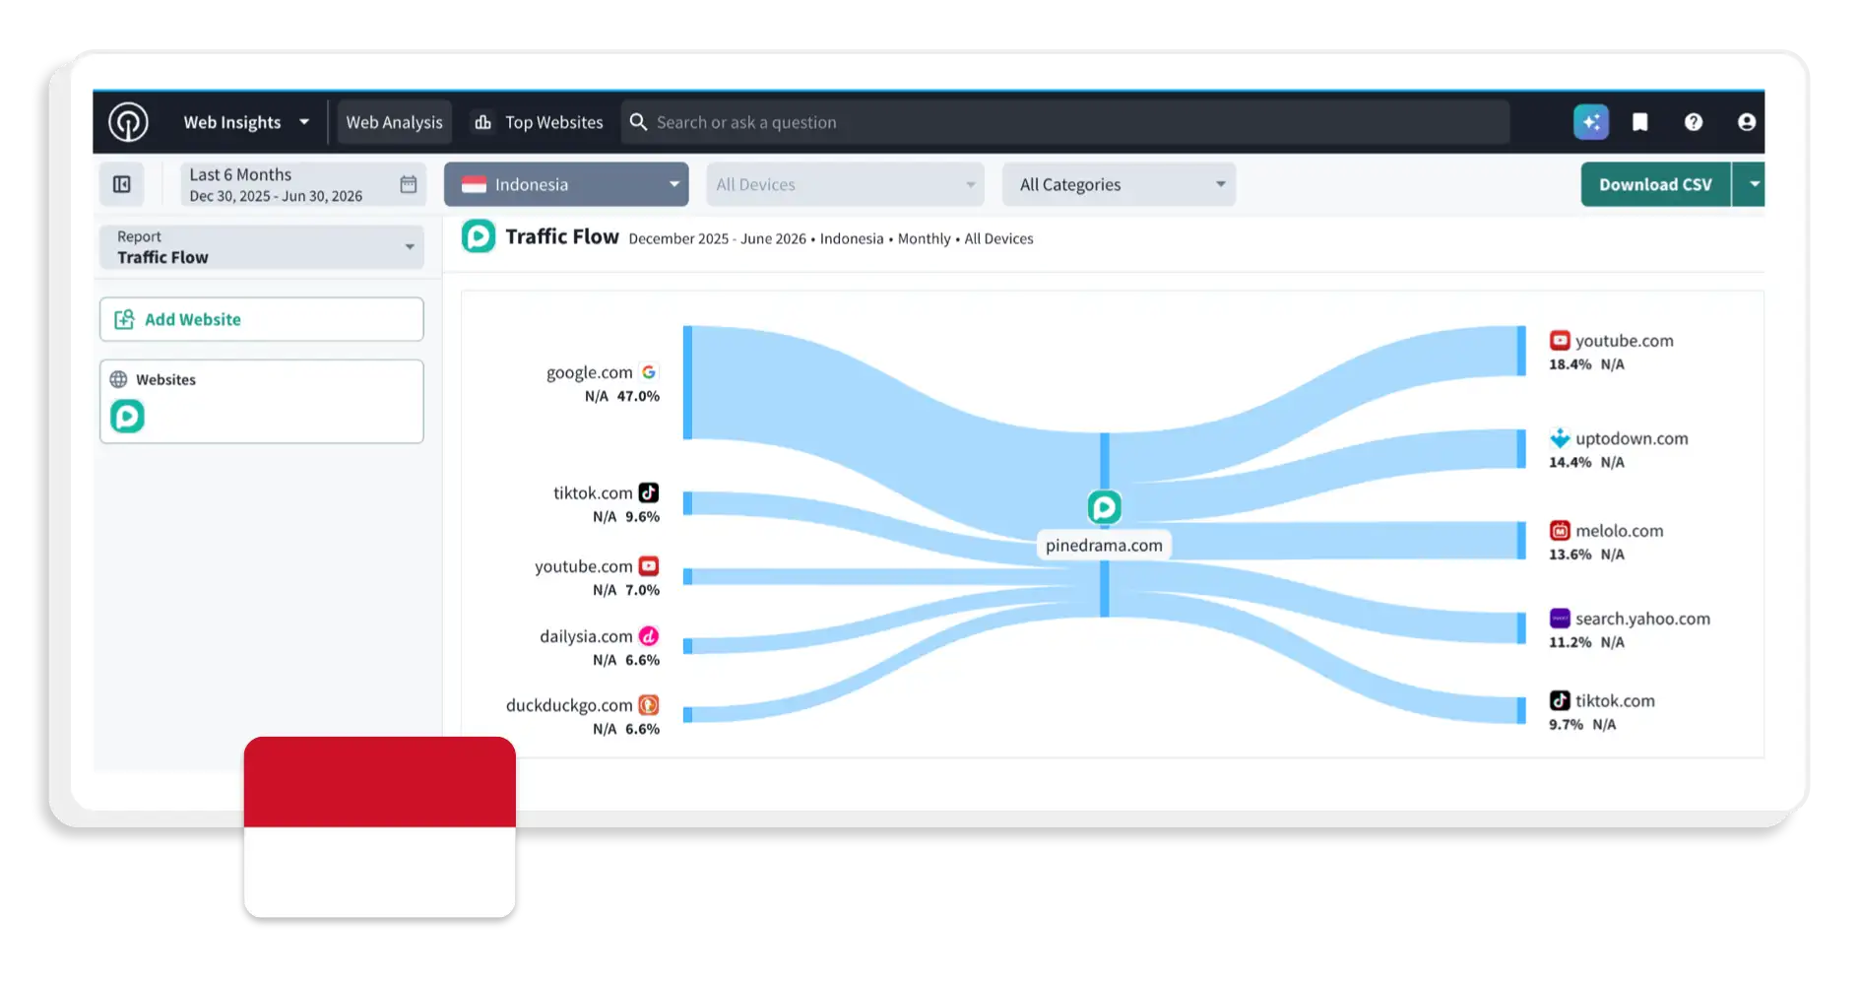Click the melolo.com destination label
Viewport: 1859px width, 981px height.
(x=1619, y=531)
